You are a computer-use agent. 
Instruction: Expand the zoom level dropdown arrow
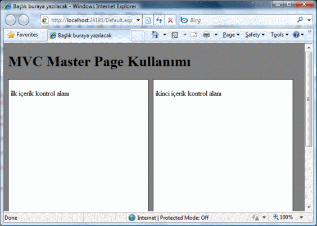pyautogui.click(x=301, y=218)
